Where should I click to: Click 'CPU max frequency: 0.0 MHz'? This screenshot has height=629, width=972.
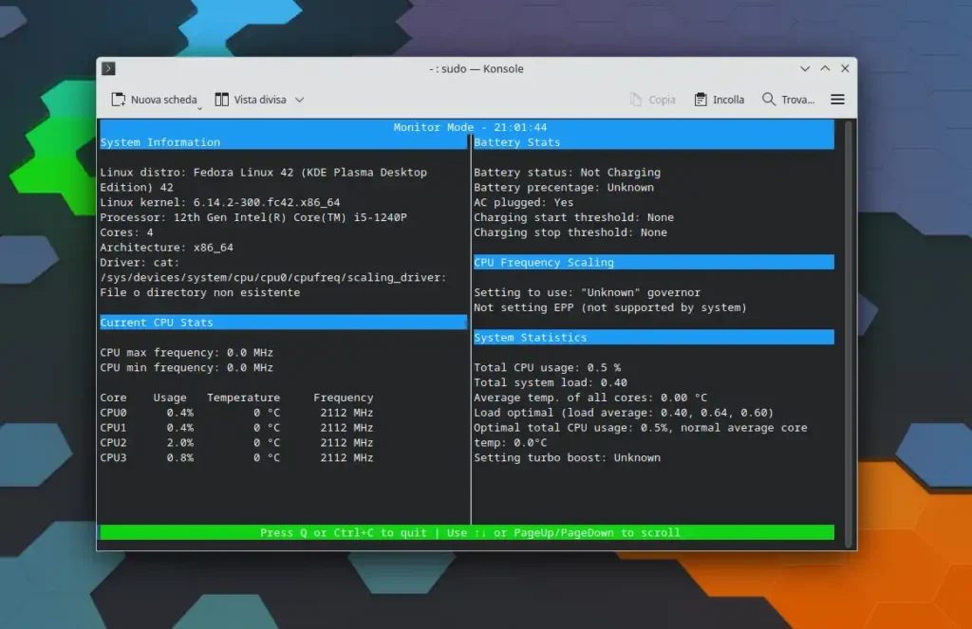point(187,352)
